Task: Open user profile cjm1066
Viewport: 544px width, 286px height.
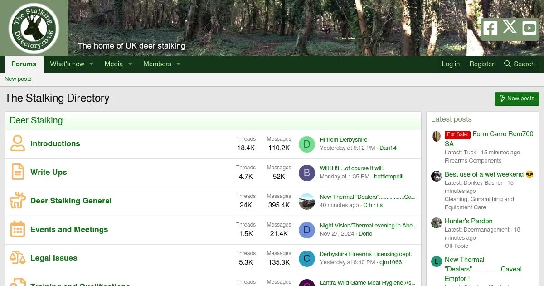Action: [x=390, y=262]
